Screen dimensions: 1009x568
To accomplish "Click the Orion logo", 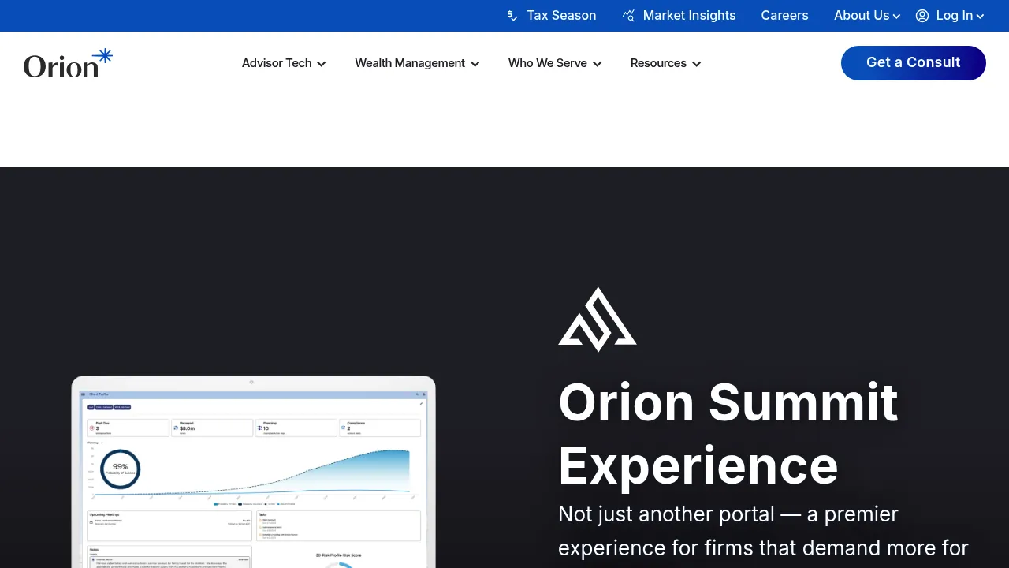I will coord(68,63).
